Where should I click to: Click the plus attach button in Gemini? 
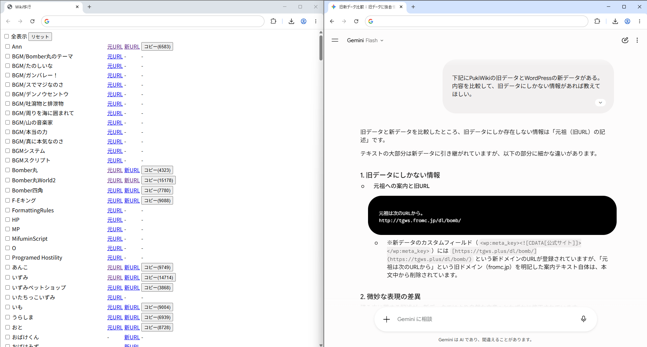coord(387,319)
